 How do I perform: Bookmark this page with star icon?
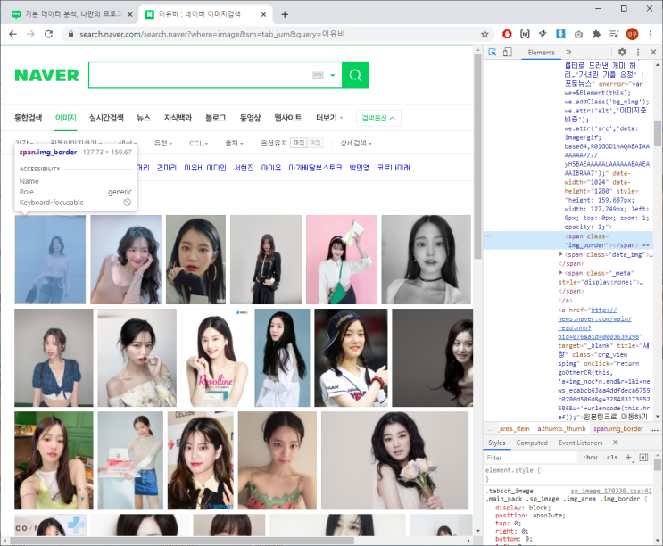(x=485, y=34)
